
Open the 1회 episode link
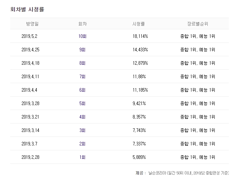point(83,157)
